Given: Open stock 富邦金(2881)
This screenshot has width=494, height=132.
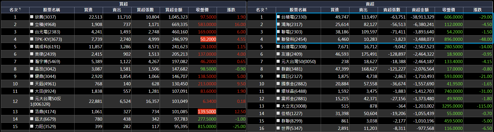Looking at the screenshot, I should 294,99.
